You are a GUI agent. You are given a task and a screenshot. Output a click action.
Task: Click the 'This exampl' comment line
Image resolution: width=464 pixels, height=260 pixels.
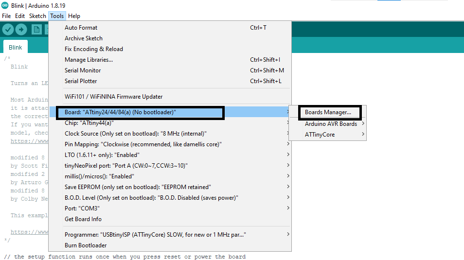(29, 215)
